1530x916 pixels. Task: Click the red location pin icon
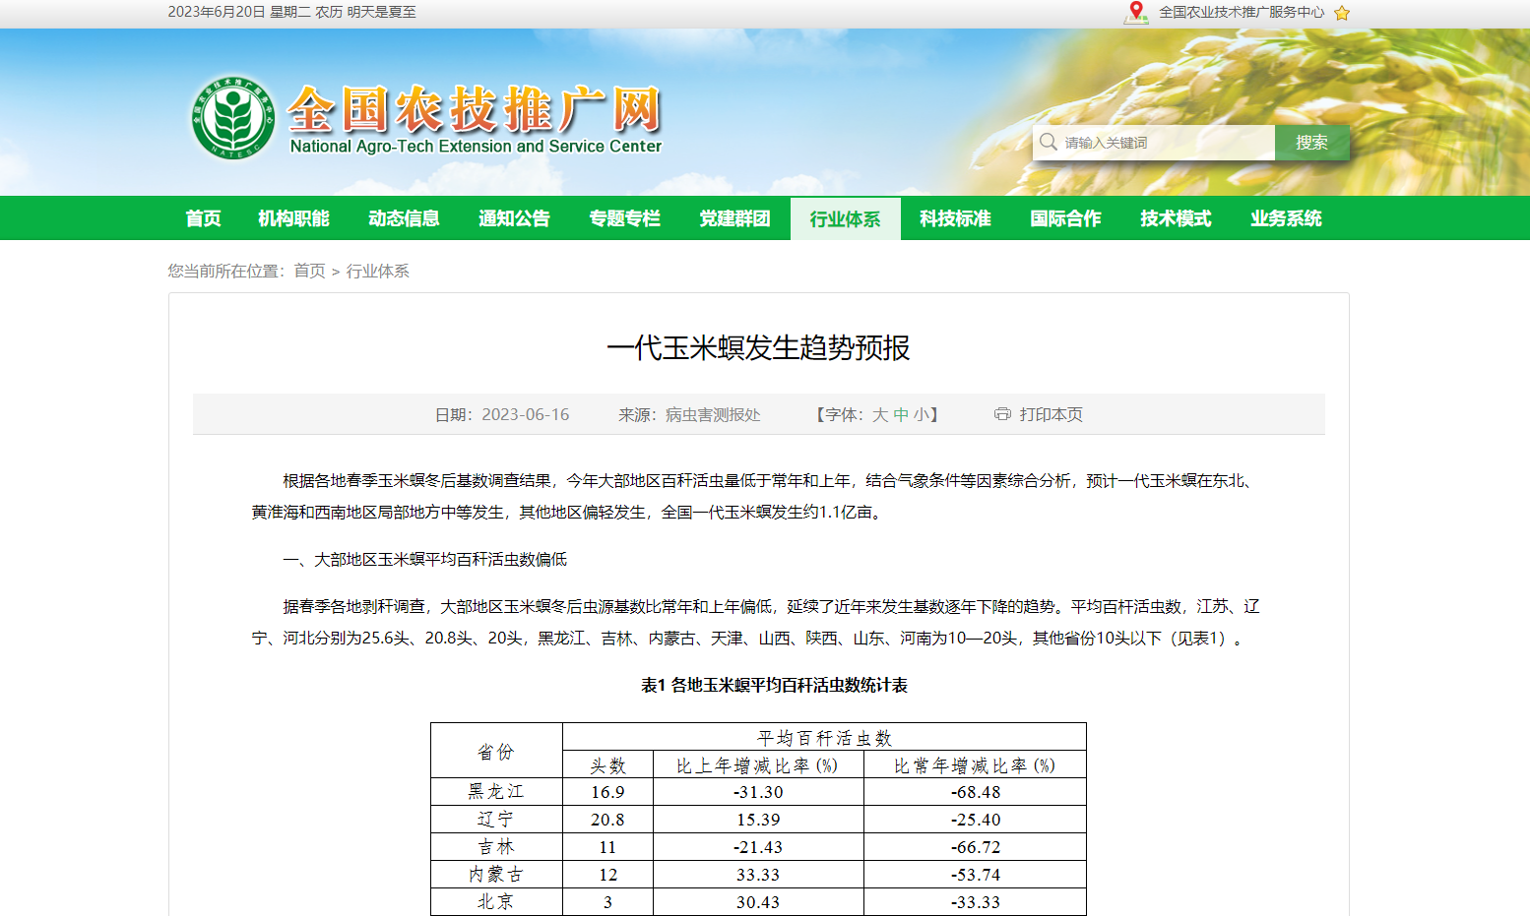click(x=1135, y=14)
